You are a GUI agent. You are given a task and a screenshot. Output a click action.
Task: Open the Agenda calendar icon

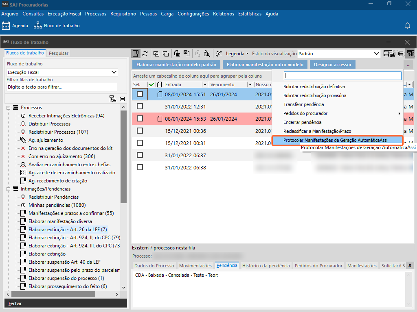[x=6, y=26]
